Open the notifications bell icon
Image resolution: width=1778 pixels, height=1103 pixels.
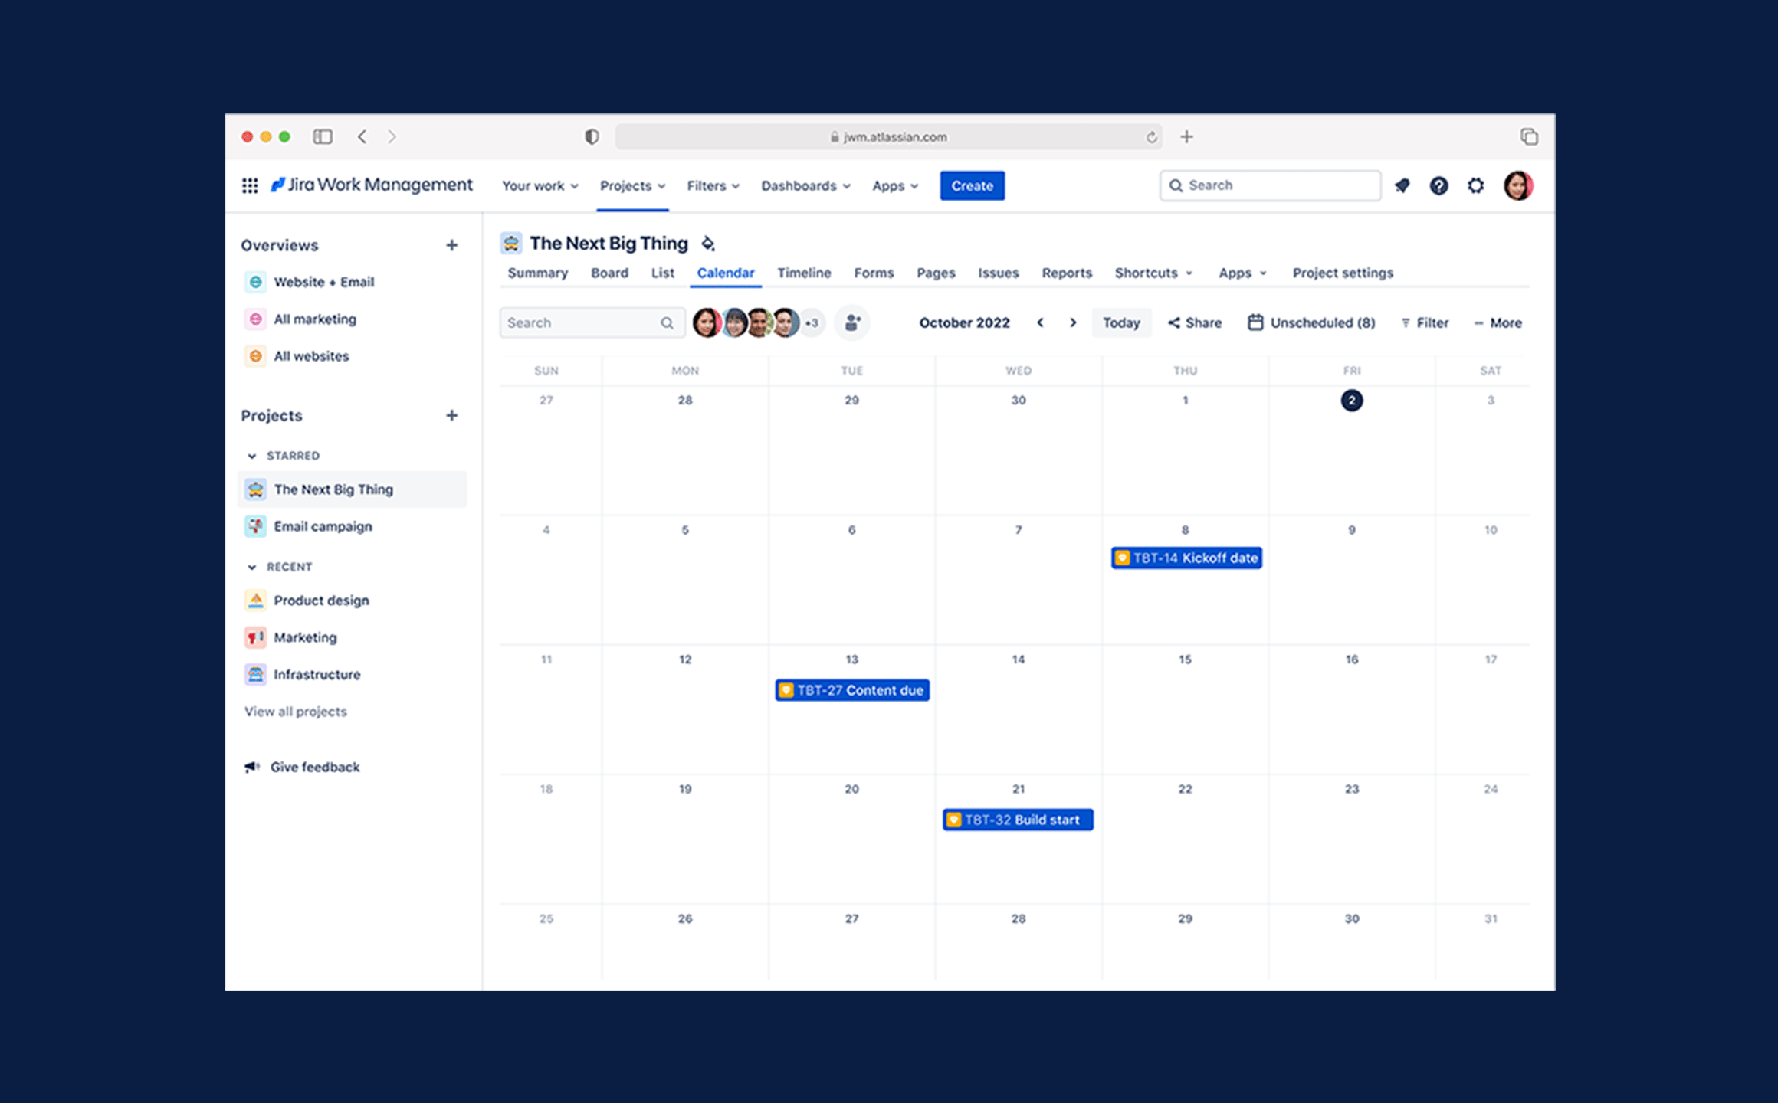[1402, 185]
